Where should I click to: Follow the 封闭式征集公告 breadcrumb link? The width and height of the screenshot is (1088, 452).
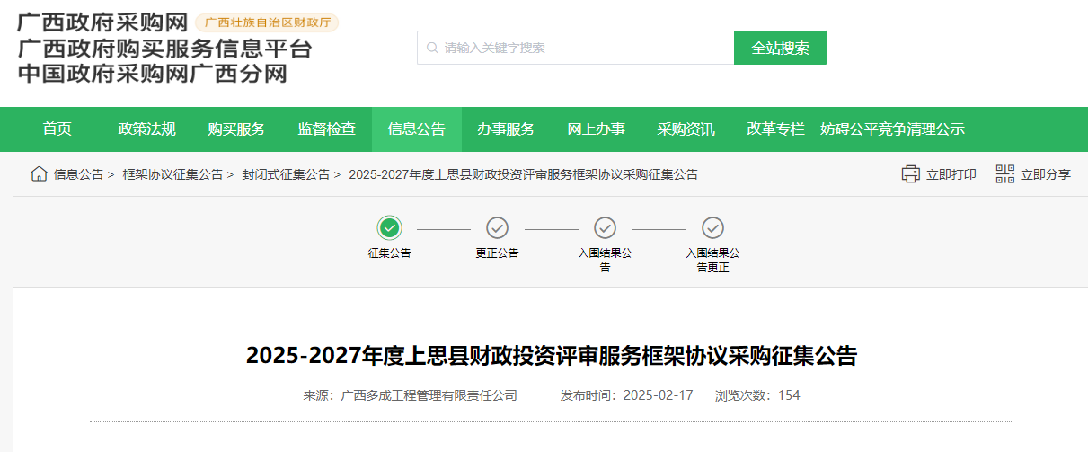(x=286, y=174)
